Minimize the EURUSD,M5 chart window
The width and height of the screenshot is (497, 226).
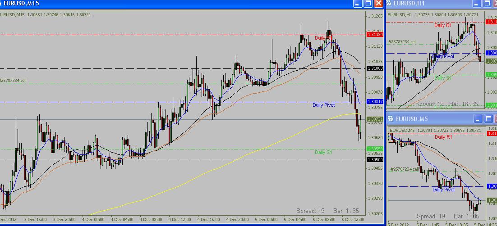pyautogui.click(x=479, y=119)
